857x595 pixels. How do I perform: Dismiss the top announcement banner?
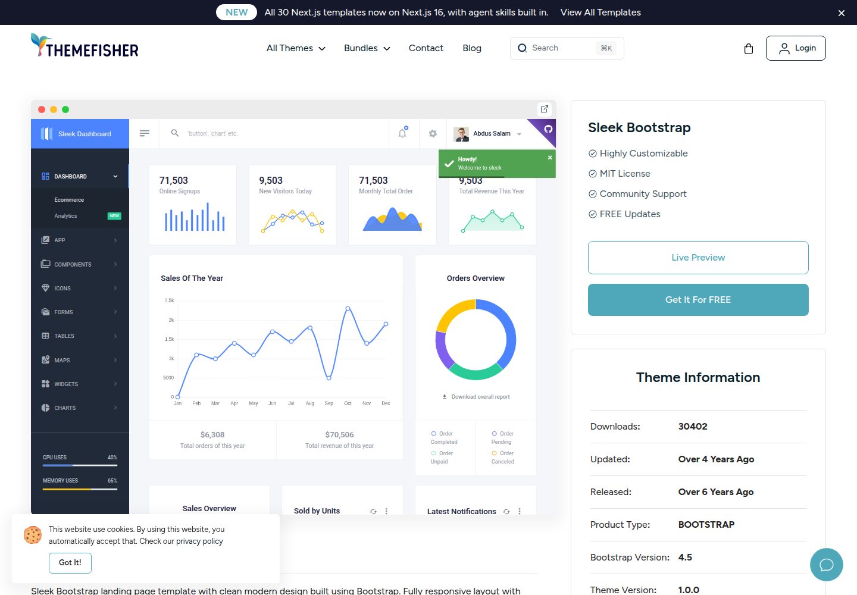(842, 13)
